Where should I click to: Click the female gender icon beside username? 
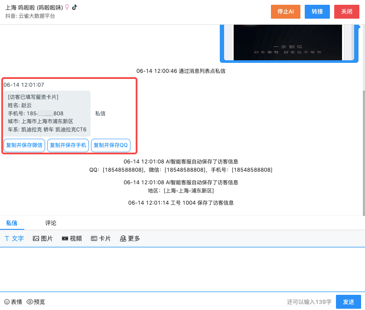click(67, 7)
